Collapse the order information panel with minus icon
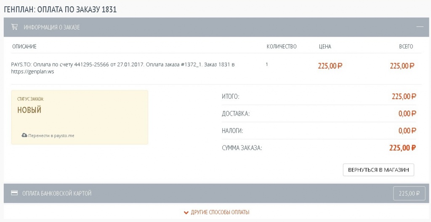 tap(419, 27)
